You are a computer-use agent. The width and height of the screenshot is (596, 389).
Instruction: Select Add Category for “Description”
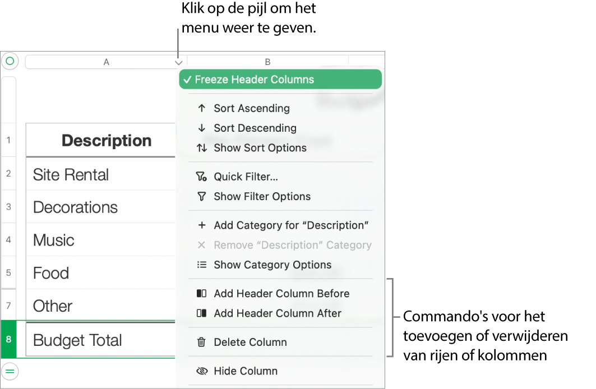coord(291,225)
